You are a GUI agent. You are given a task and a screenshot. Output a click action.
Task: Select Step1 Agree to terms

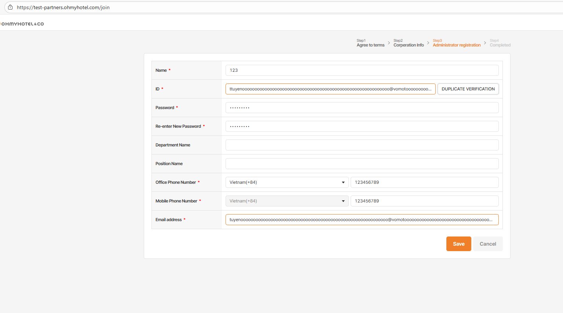tap(370, 43)
